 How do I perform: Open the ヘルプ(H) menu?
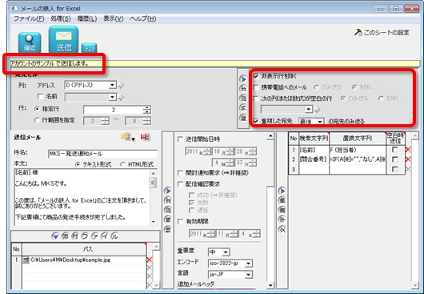click(142, 18)
